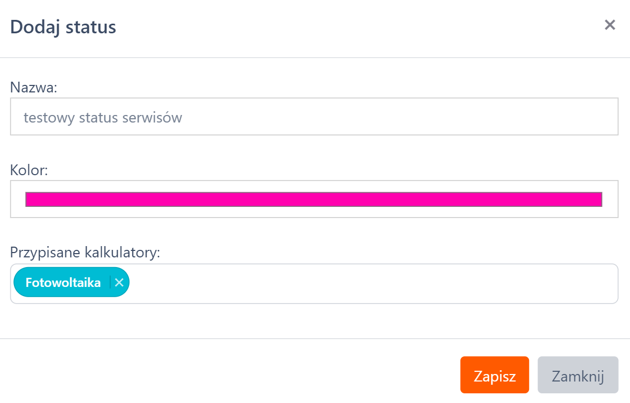630x403 pixels.
Task: Click the "Przypisane kalkulatory:" label
Action: [85, 252]
